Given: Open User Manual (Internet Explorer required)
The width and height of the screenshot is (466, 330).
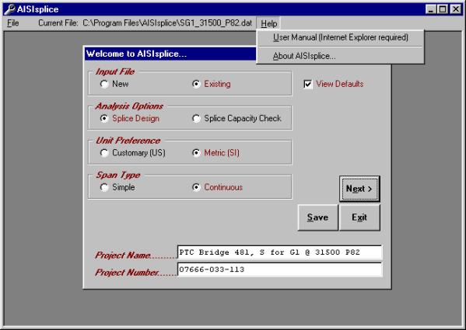Looking at the screenshot, I should pos(340,37).
